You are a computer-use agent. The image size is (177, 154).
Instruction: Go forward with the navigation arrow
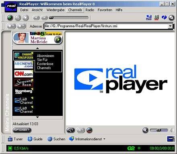click(21, 26)
